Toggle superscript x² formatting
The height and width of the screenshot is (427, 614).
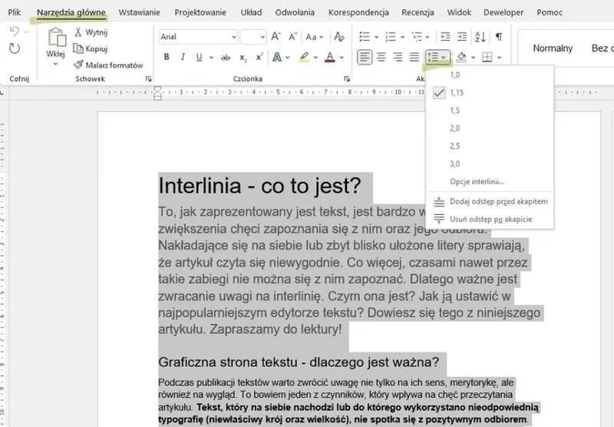259,57
